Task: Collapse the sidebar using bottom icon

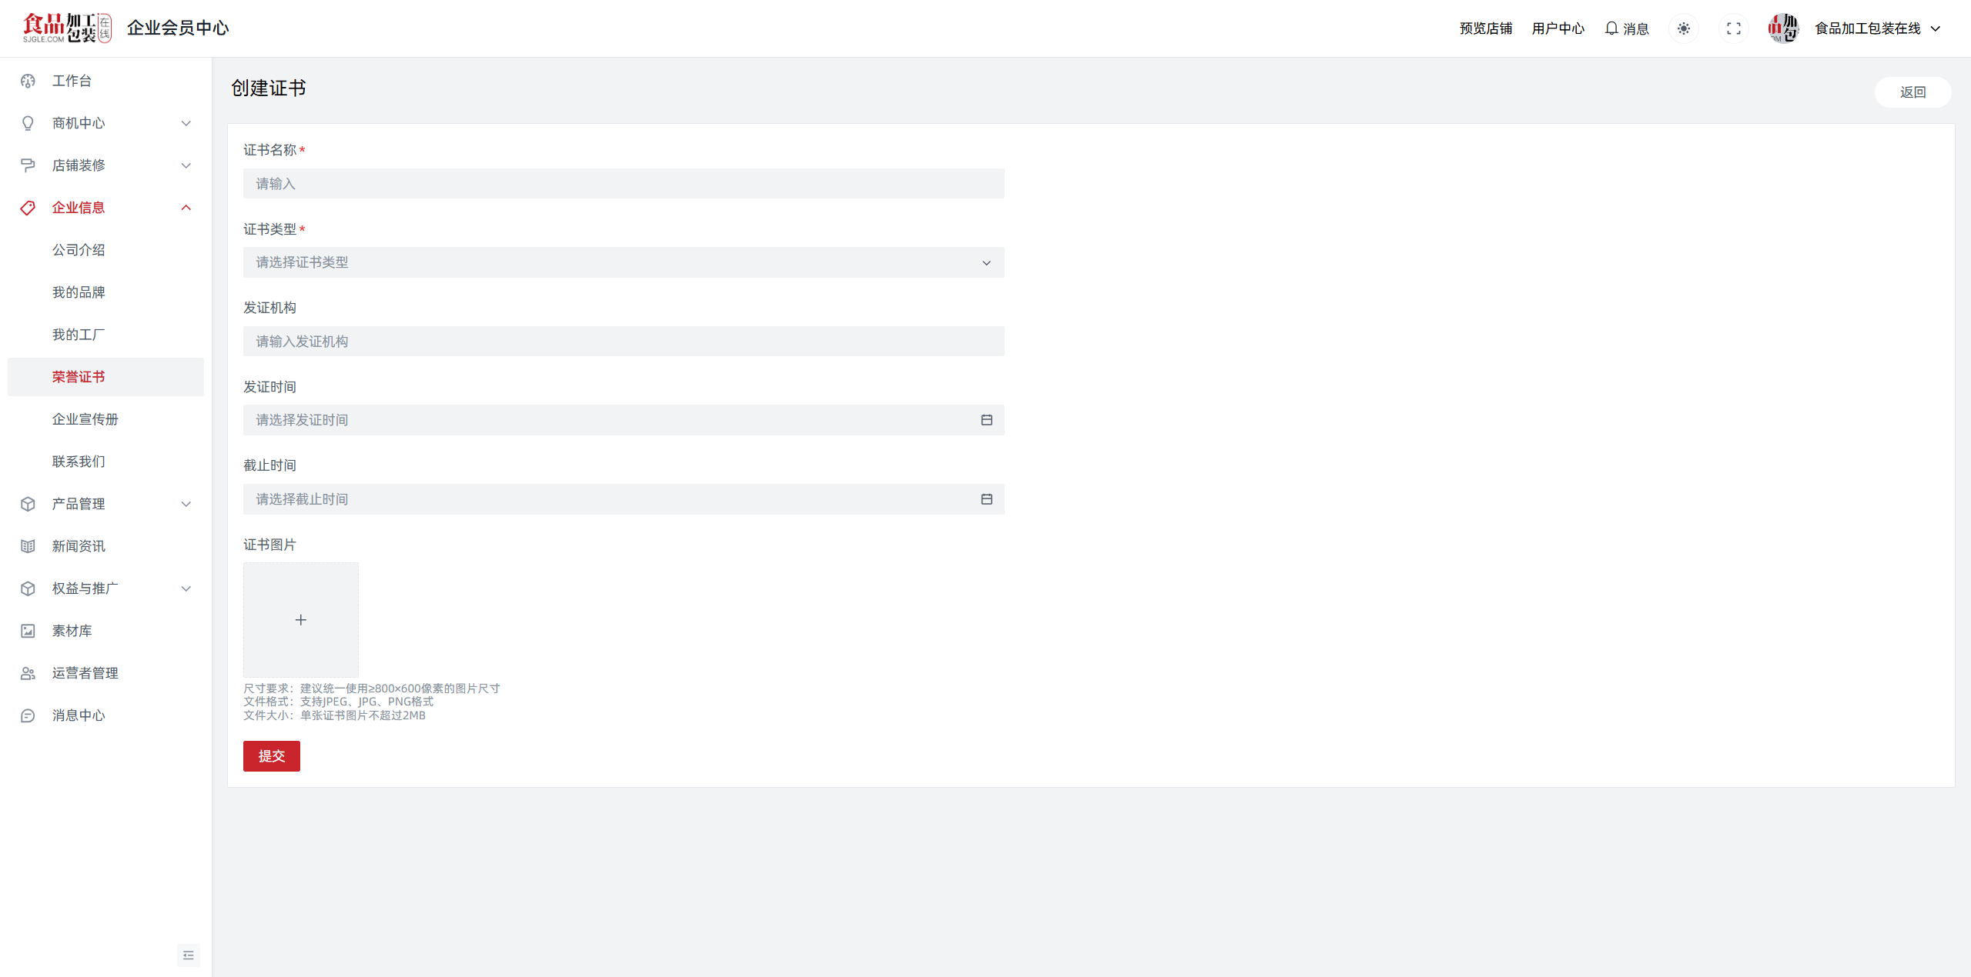Action: pyautogui.click(x=189, y=955)
